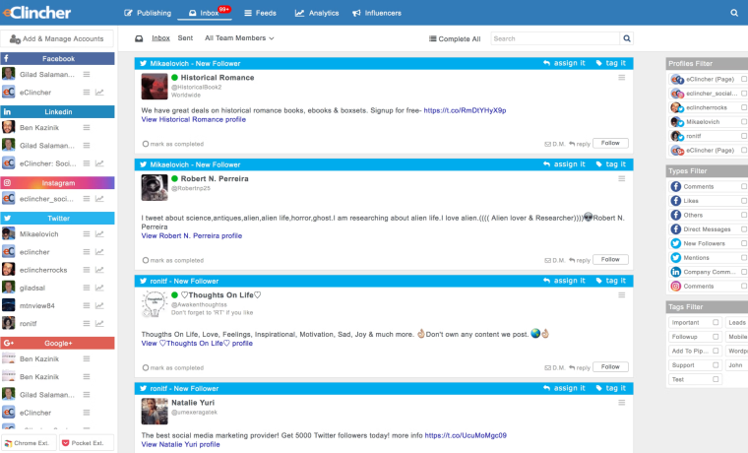Check the Support tag filter

point(716,365)
